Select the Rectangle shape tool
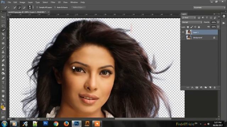Viewport: 227px width, 127px height. 3,91
